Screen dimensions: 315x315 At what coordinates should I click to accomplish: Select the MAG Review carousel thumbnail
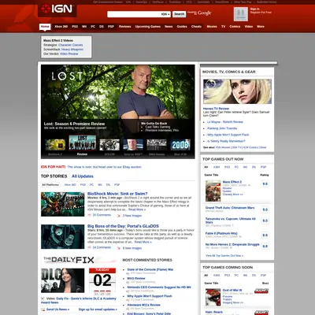157,145
